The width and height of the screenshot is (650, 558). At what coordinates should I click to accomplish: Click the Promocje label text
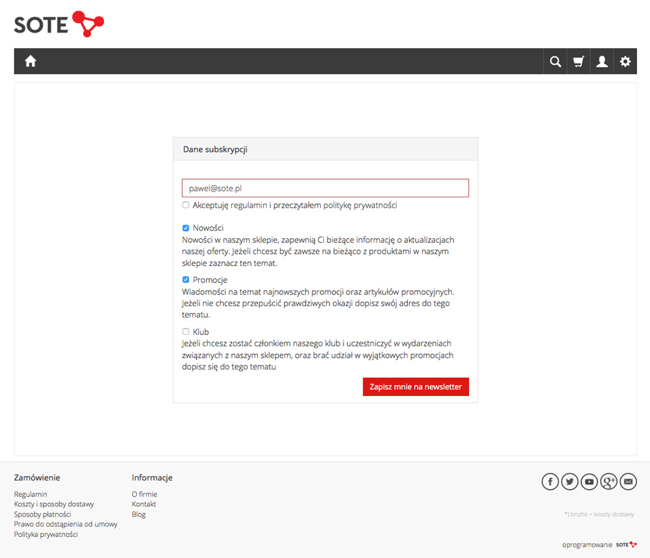click(210, 280)
